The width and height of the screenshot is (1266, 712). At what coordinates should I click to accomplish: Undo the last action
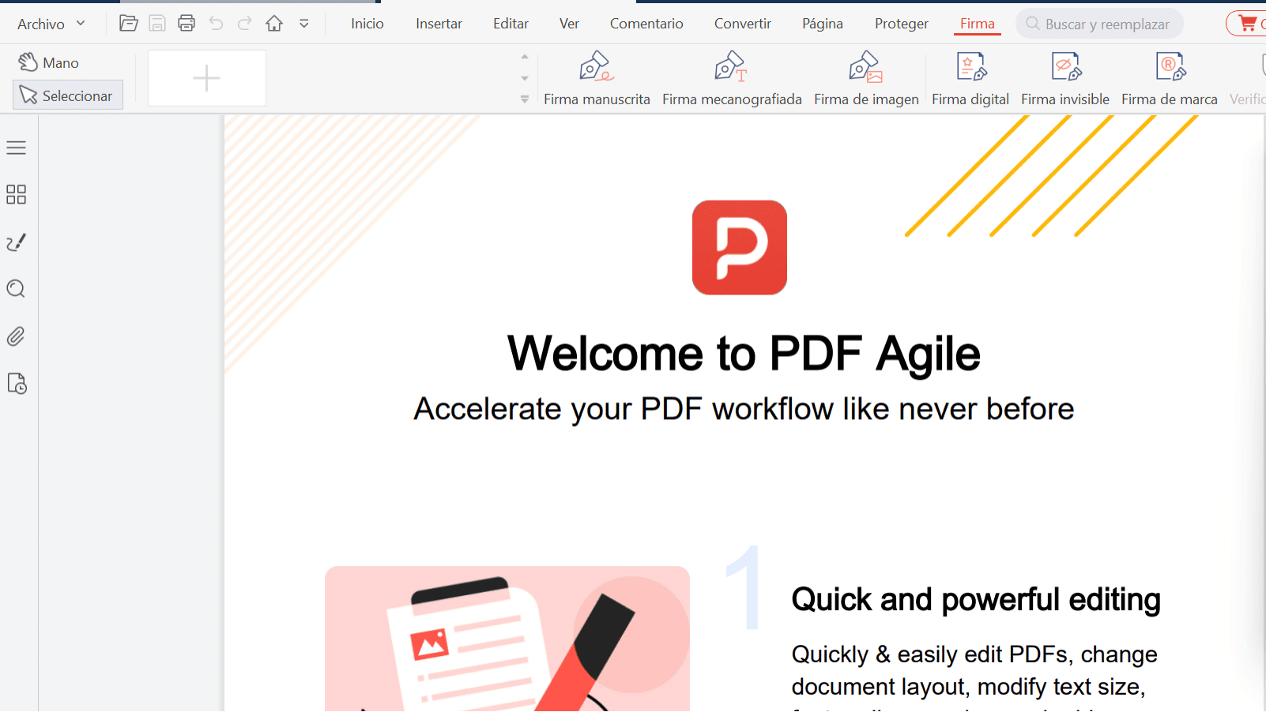click(x=216, y=24)
